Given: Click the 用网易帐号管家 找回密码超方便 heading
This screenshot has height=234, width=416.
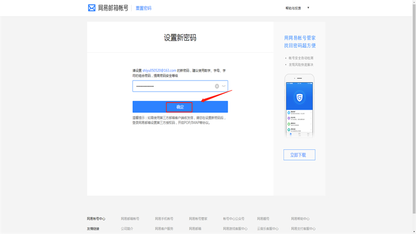Looking at the screenshot, I should [x=300, y=42].
